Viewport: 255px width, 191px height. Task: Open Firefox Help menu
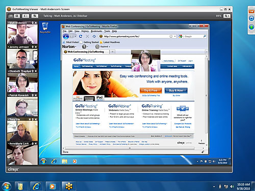point(114,31)
